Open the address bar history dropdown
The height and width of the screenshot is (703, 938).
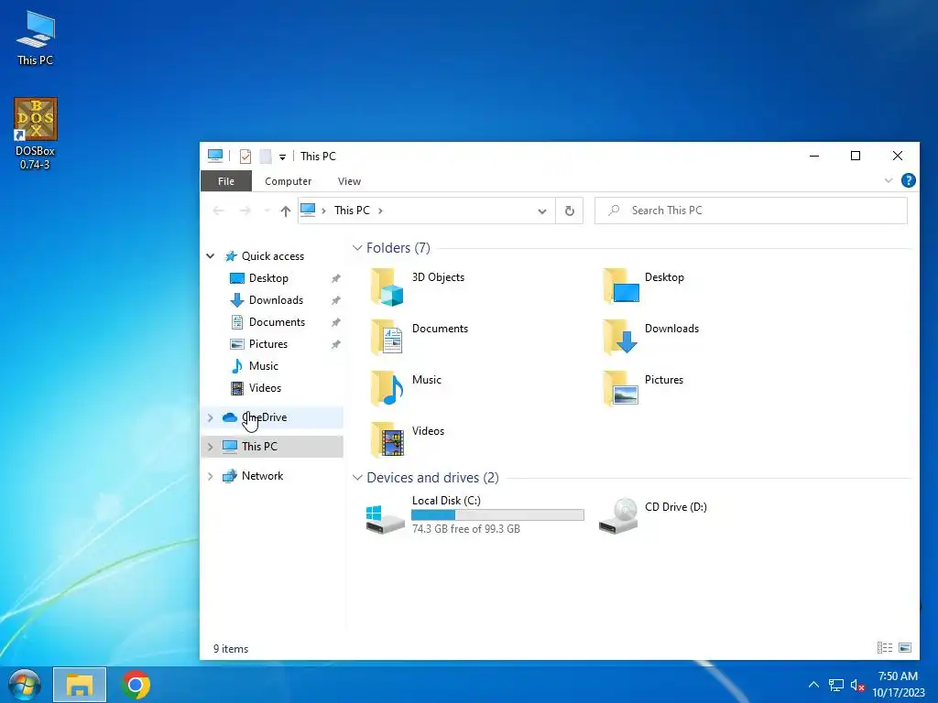click(542, 211)
